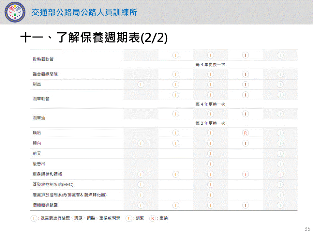Click the slide title 了解保養週期表(2/2)

point(94,38)
